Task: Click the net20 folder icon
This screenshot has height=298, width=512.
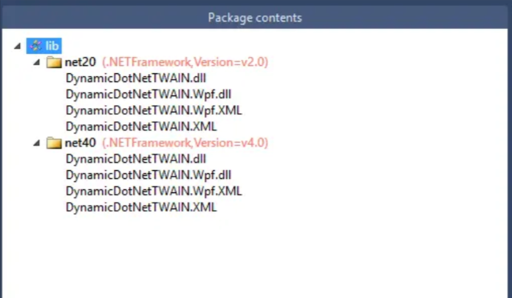Action: click(54, 62)
